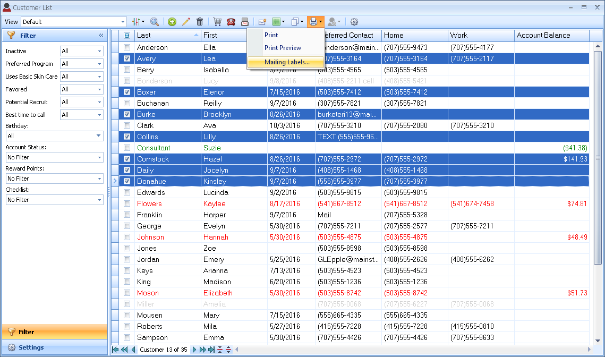
Task: Add a new customer with green plus
Action: (x=172, y=22)
